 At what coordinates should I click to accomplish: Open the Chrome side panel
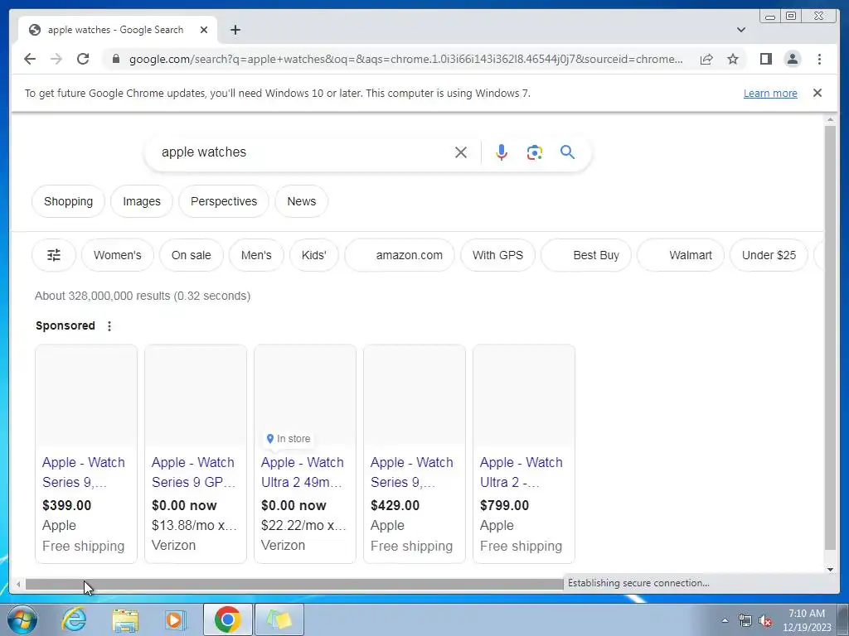coord(765,59)
